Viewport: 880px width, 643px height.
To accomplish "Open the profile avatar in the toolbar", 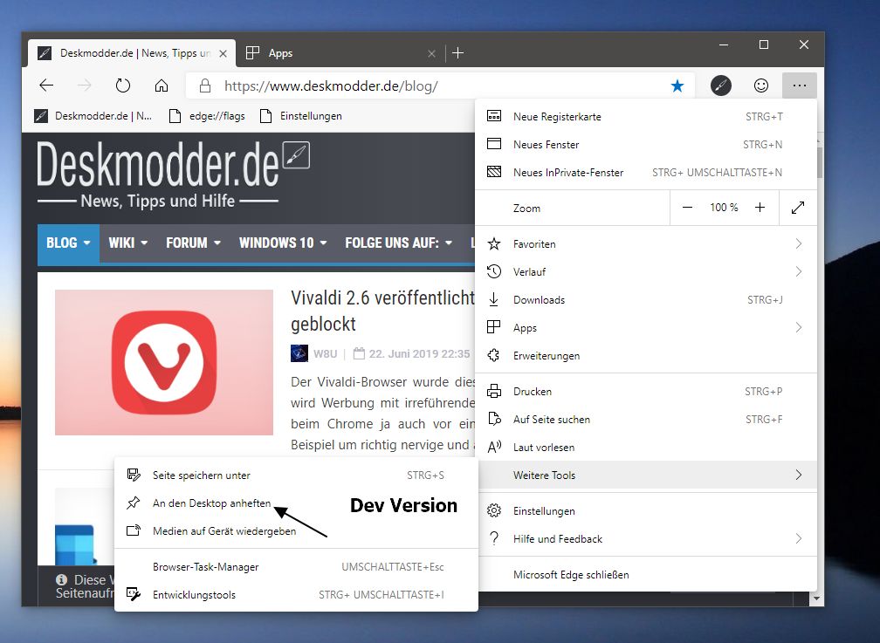I will 721,86.
